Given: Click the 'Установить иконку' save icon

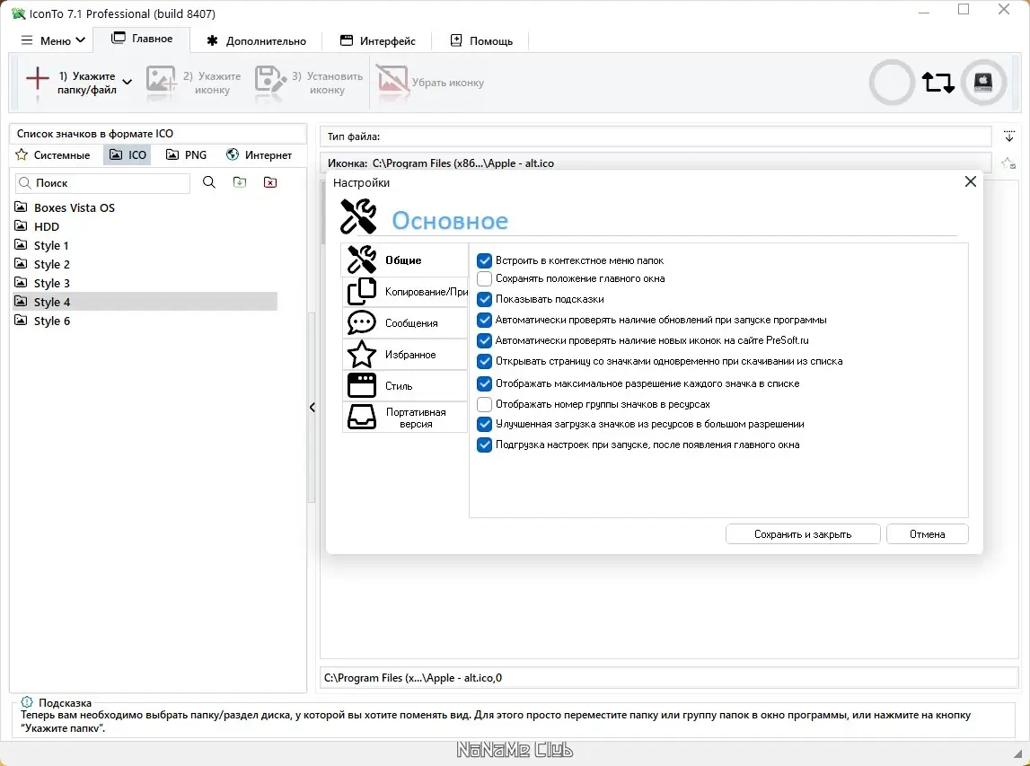Looking at the screenshot, I should coord(270,80).
